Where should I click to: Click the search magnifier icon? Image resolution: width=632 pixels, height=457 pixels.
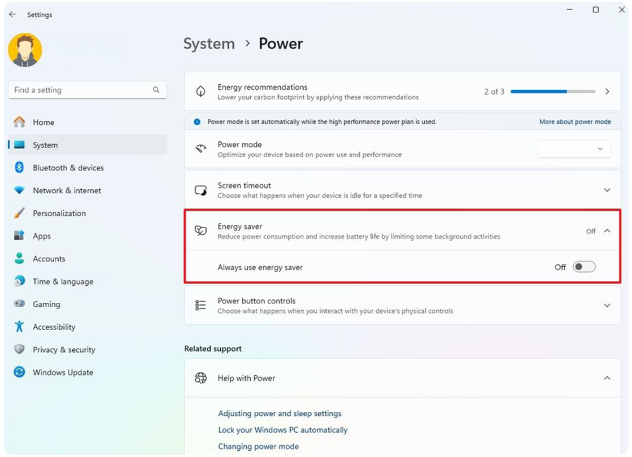pyautogui.click(x=156, y=90)
